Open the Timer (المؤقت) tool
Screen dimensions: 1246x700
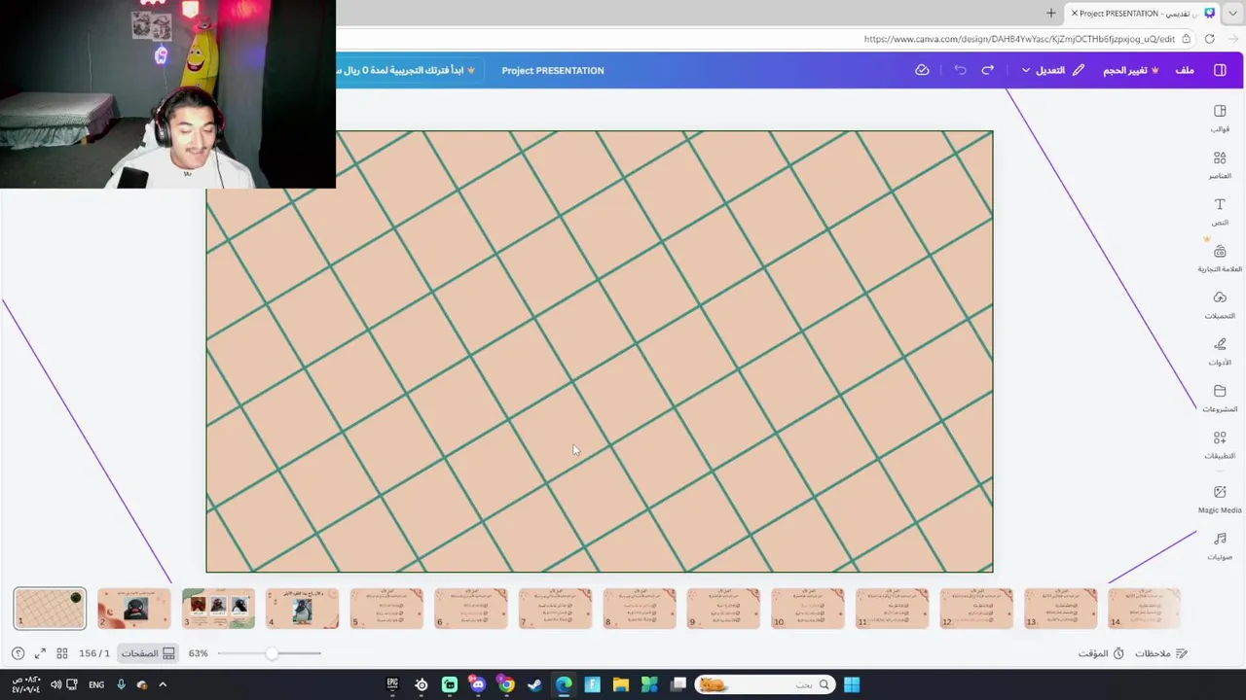(x=1101, y=653)
